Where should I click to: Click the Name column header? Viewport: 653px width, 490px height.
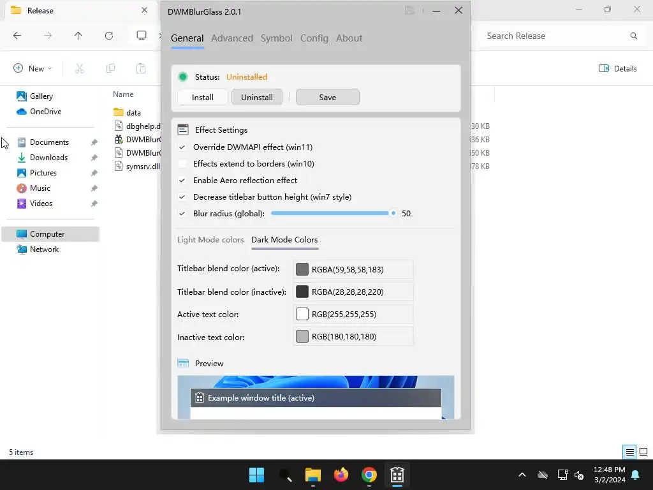point(123,94)
